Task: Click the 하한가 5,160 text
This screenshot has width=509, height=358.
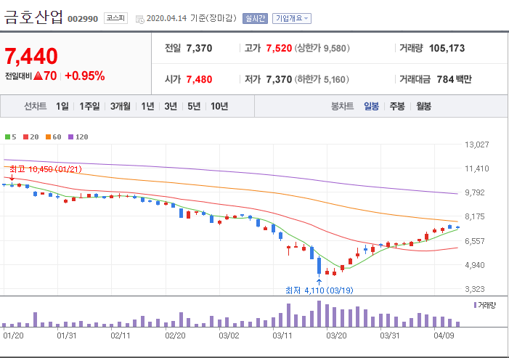Action: click(x=322, y=80)
